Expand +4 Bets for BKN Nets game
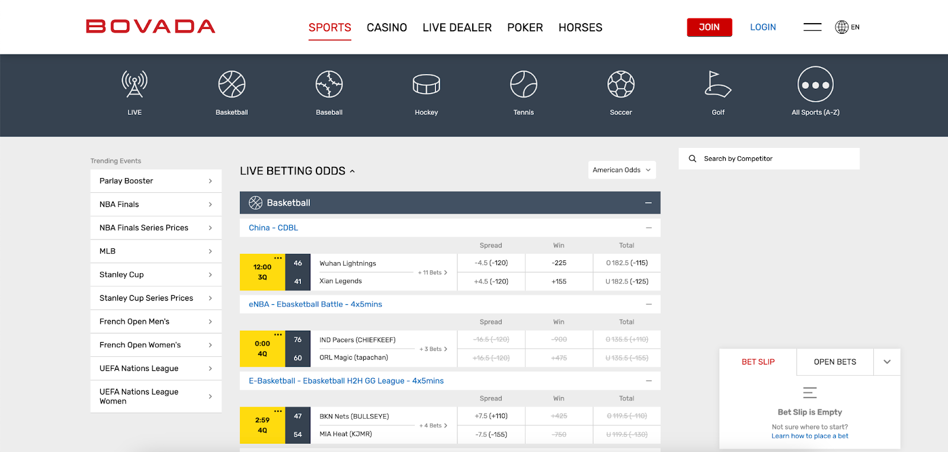This screenshot has width=948, height=452. (x=433, y=425)
